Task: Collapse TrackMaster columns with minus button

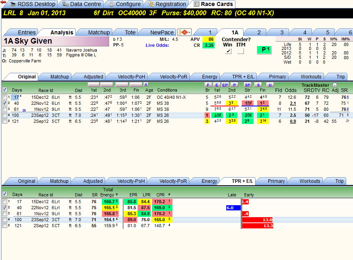Action: coord(335,85)
